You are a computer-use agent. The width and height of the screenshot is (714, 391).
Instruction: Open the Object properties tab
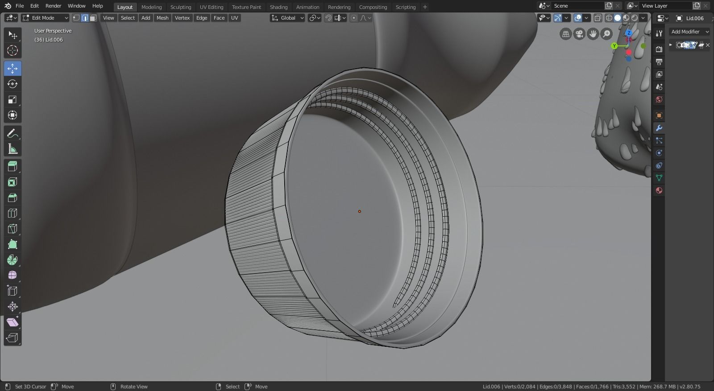click(x=659, y=115)
